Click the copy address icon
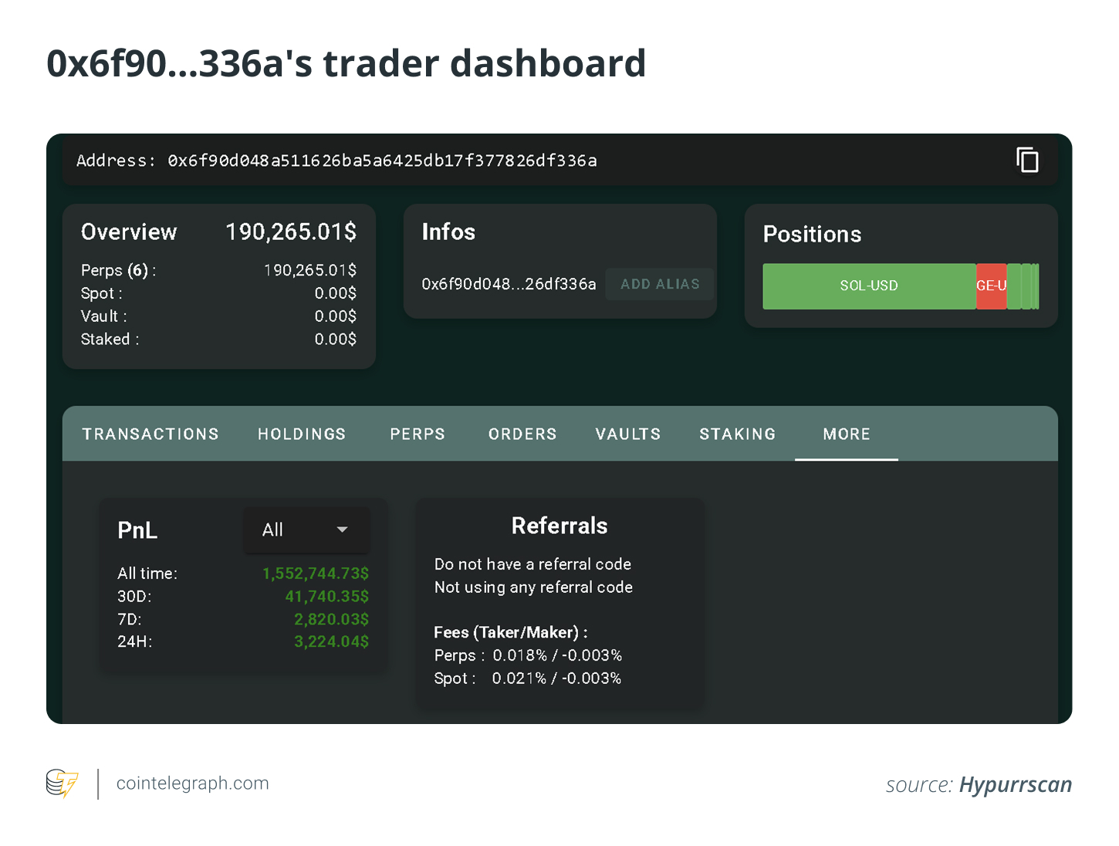This screenshot has width=1119, height=846. (1026, 161)
